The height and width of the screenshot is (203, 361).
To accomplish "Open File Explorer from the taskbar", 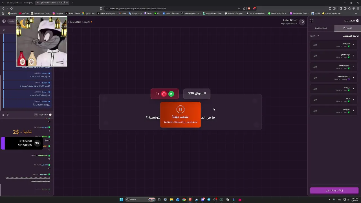I will (171, 200).
